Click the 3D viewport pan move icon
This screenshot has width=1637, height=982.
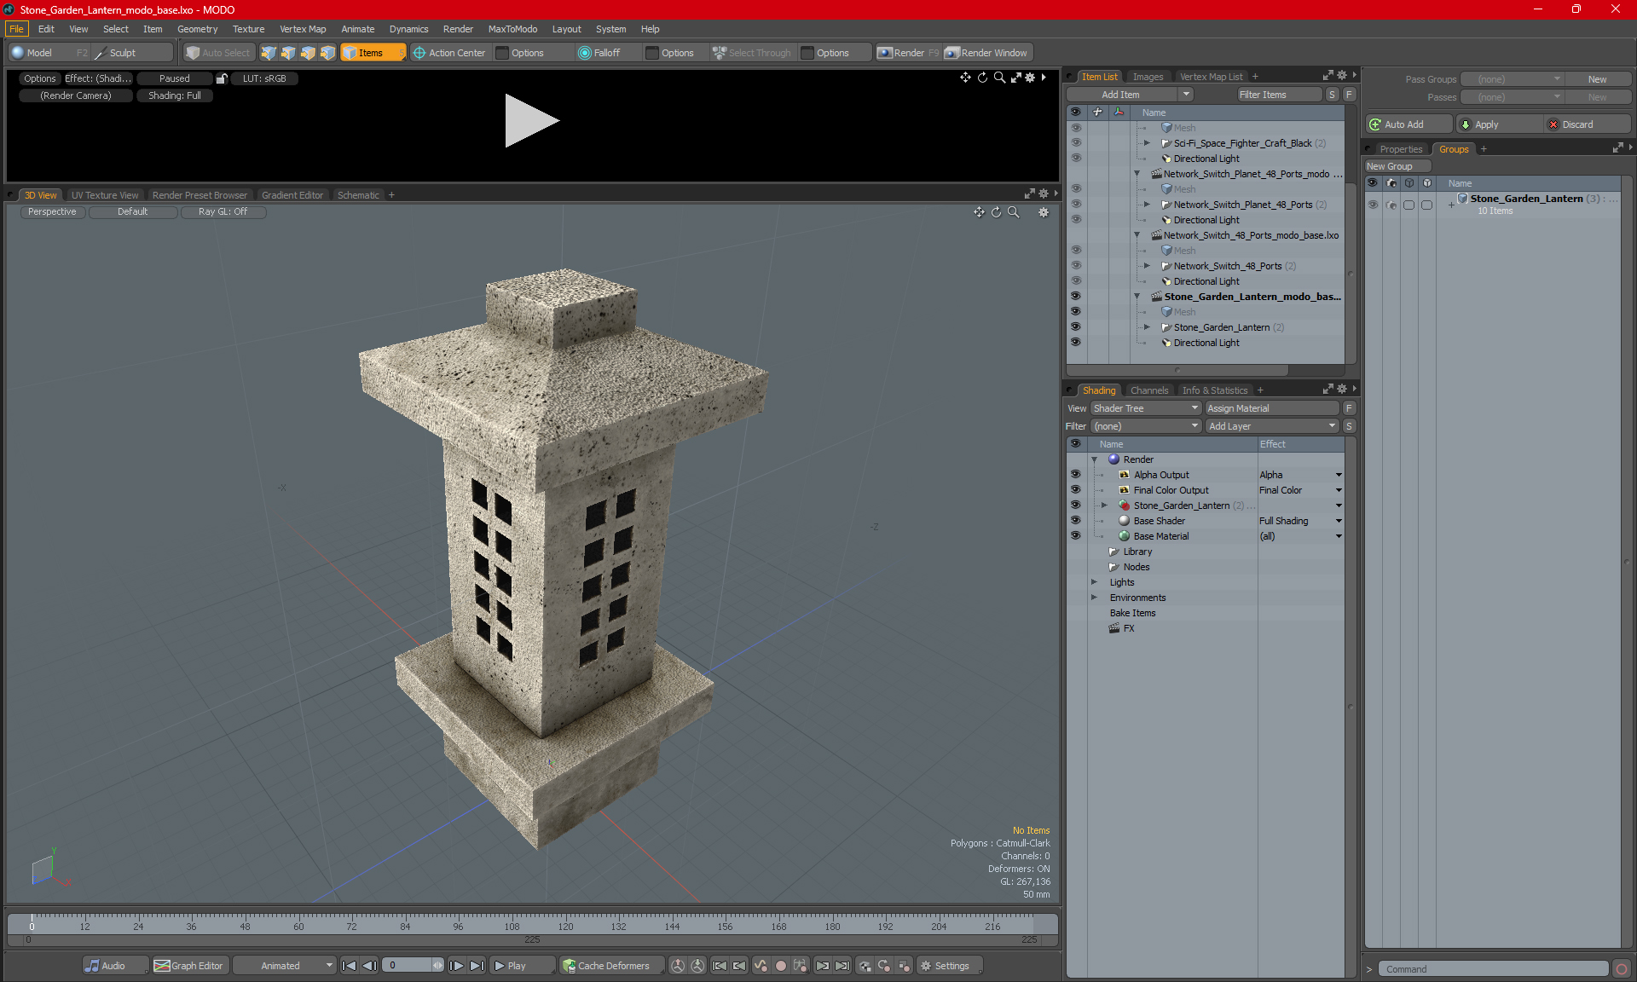point(979,212)
